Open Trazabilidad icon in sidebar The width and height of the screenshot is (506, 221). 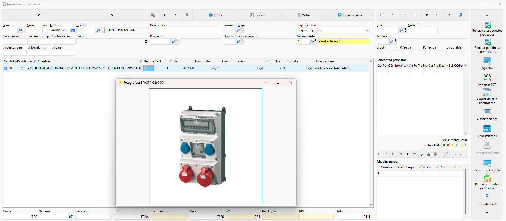[487, 197]
